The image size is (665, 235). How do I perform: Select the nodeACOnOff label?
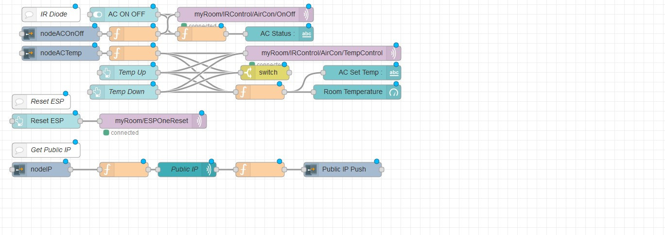point(62,33)
